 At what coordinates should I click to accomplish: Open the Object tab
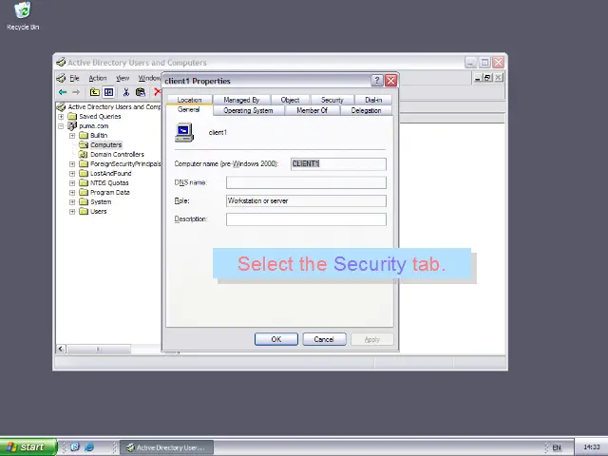pyautogui.click(x=290, y=100)
